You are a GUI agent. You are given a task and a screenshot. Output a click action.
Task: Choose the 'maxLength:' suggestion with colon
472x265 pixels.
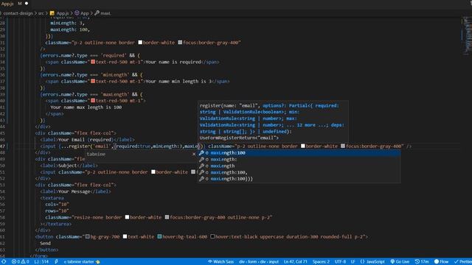(299, 160)
